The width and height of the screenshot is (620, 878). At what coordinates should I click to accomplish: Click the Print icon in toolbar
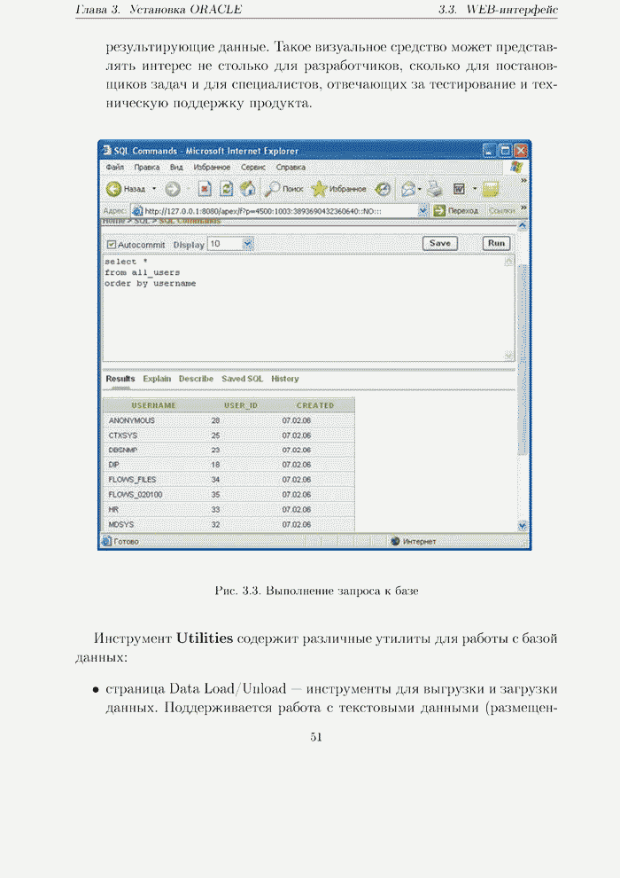(434, 189)
